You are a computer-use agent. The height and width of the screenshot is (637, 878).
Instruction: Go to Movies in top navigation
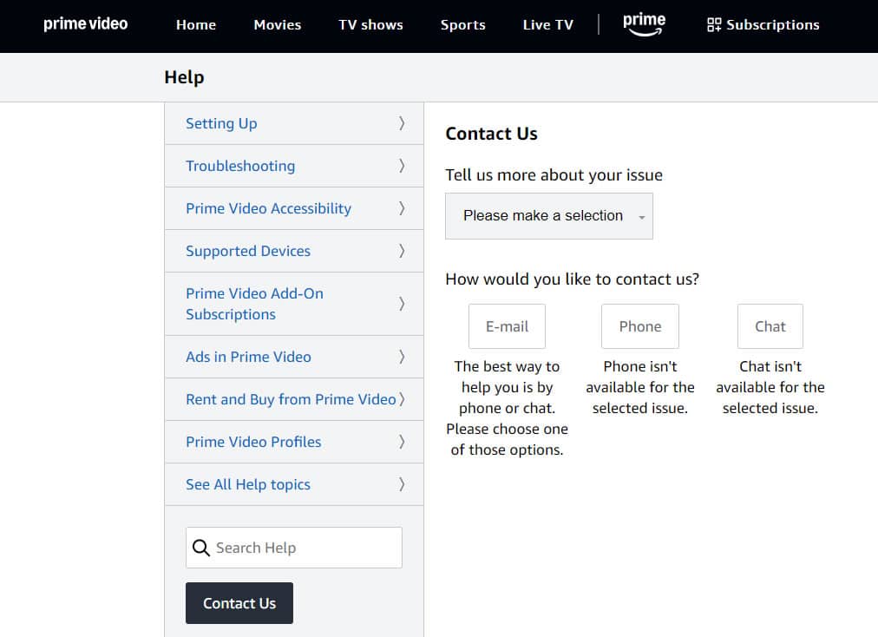click(x=277, y=24)
